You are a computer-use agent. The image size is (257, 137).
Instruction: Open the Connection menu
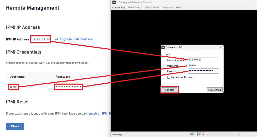(118, 8)
